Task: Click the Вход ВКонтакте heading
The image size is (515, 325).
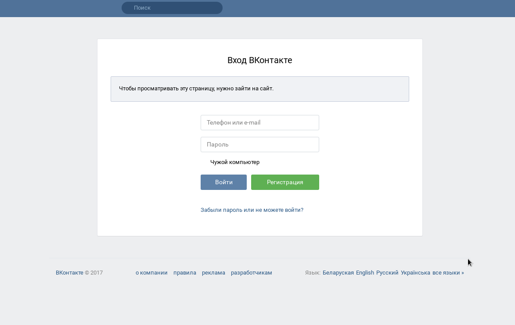Action: 259,61
